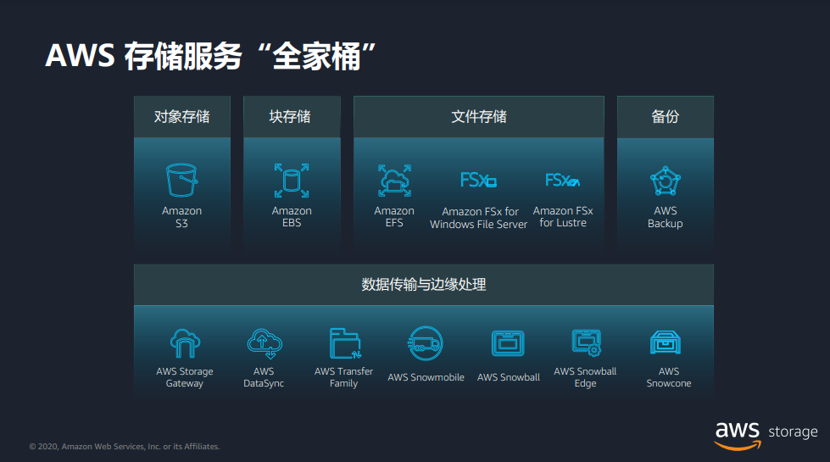Click the "AWS DataSync" label
830x462 pixels.
point(264,377)
